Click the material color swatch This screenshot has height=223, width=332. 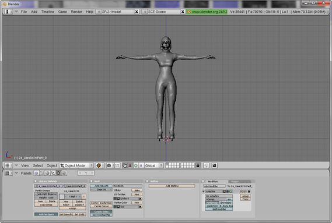click(62, 197)
